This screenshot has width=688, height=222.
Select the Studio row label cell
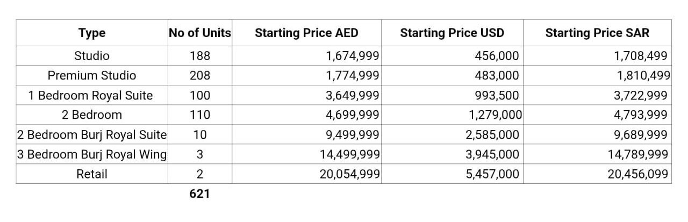pos(92,56)
